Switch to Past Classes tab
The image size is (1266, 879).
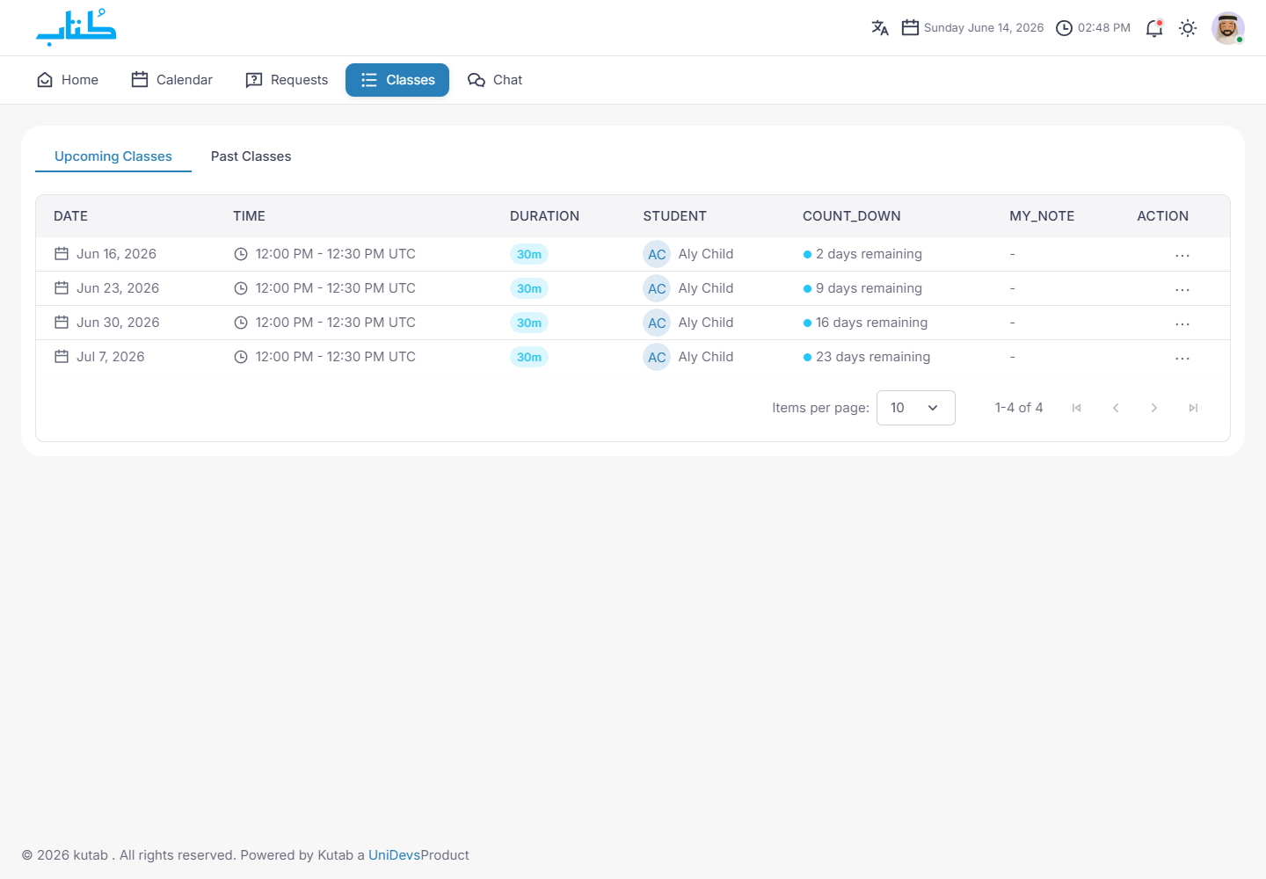coord(251,156)
